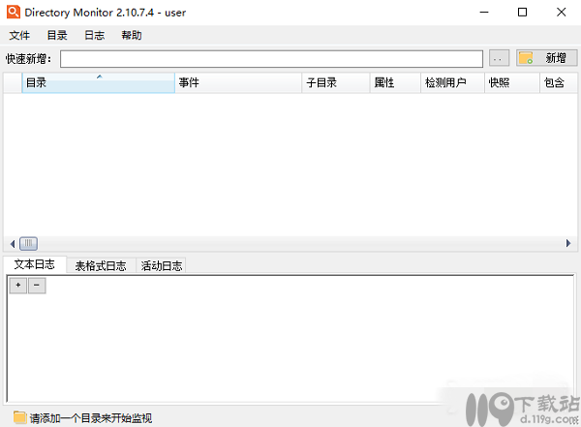
Task: Click the right arrow of horizontal scrollbar
Action: pyautogui.click(x=568, y=244)
